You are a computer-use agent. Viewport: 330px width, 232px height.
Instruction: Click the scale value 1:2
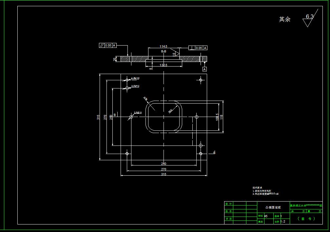[x=283, y=222]
